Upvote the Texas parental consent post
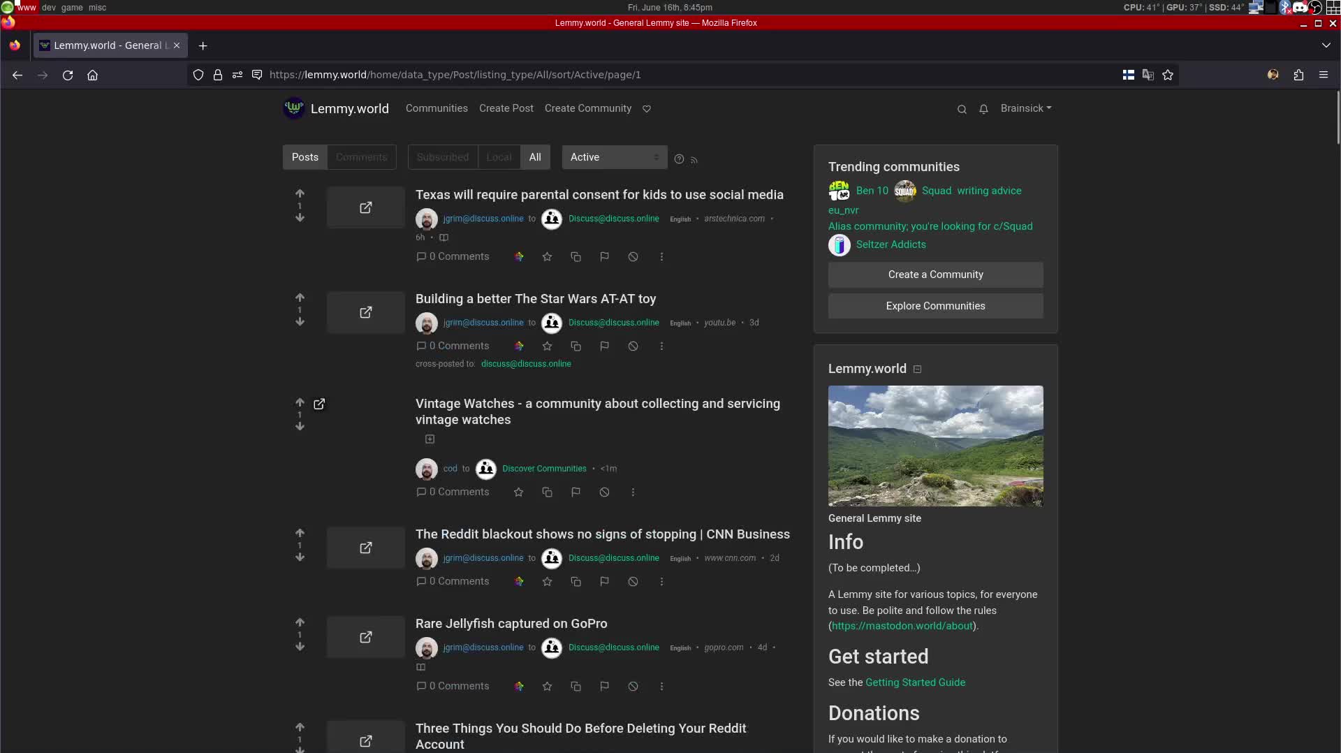Screen dimensions: 1341x753 [x=300, y=193]
